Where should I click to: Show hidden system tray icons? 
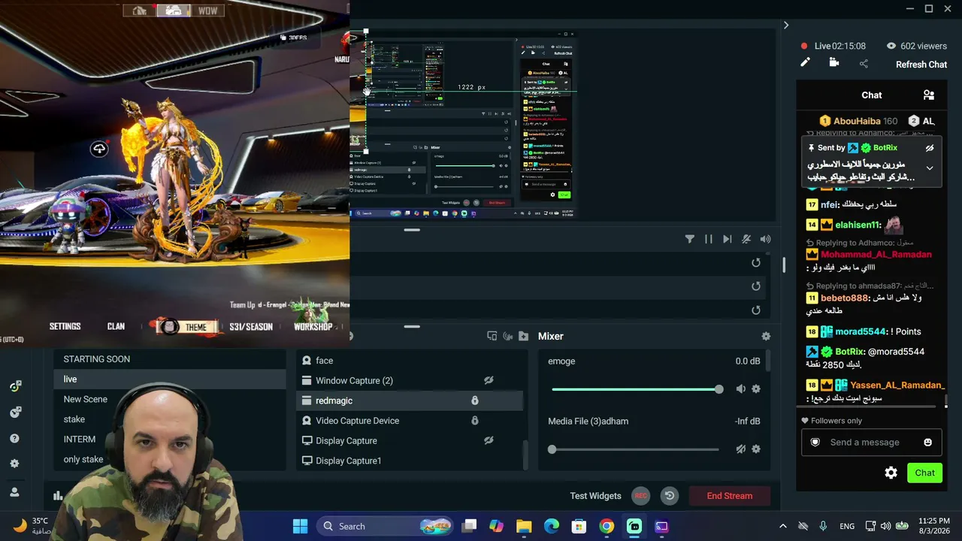click(783, 526)
